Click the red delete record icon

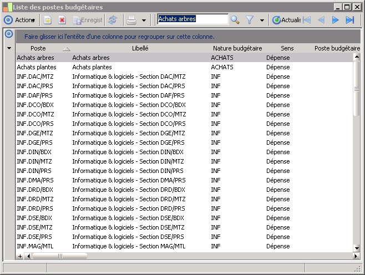62,20
